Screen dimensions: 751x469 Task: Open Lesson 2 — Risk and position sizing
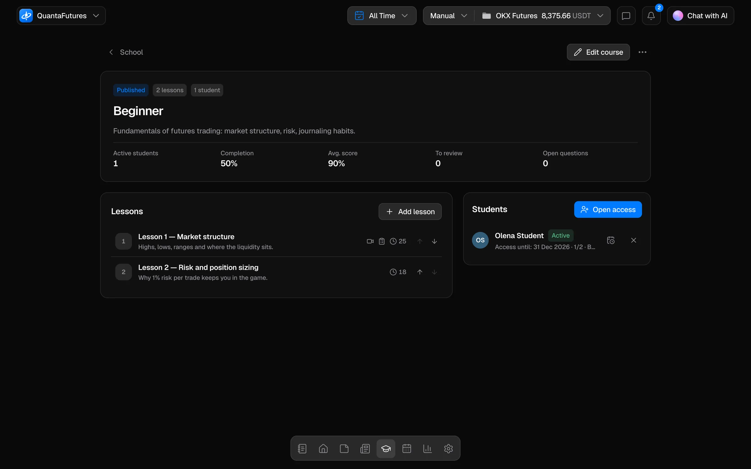click(276, 272)
